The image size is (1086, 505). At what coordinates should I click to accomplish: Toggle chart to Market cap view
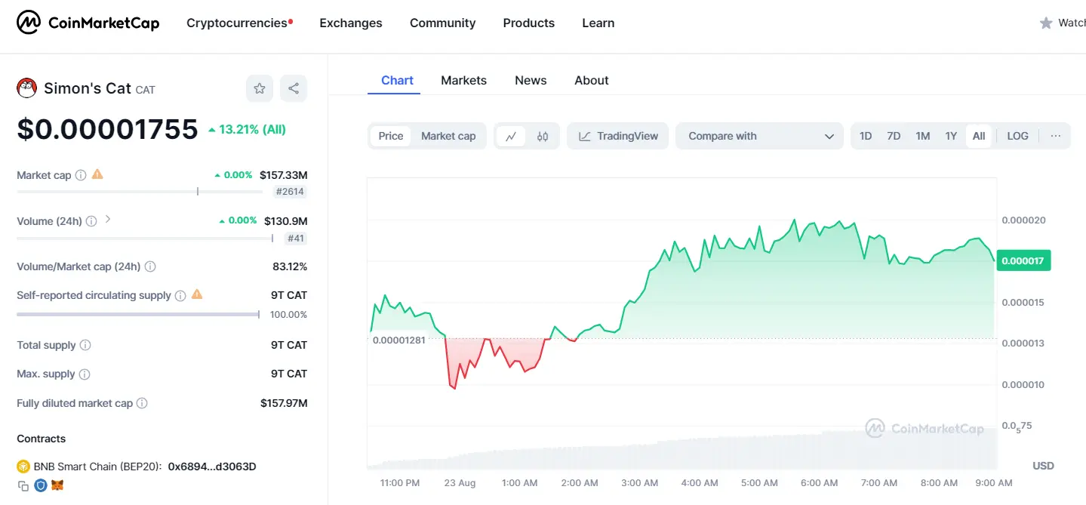448,136
